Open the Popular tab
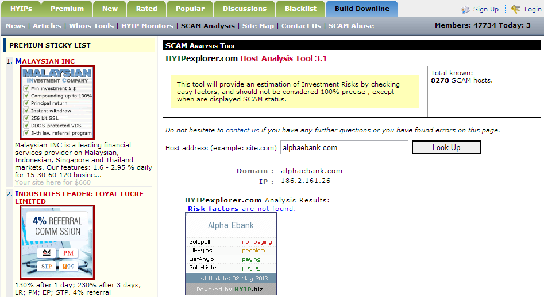 tap(190, 9)
